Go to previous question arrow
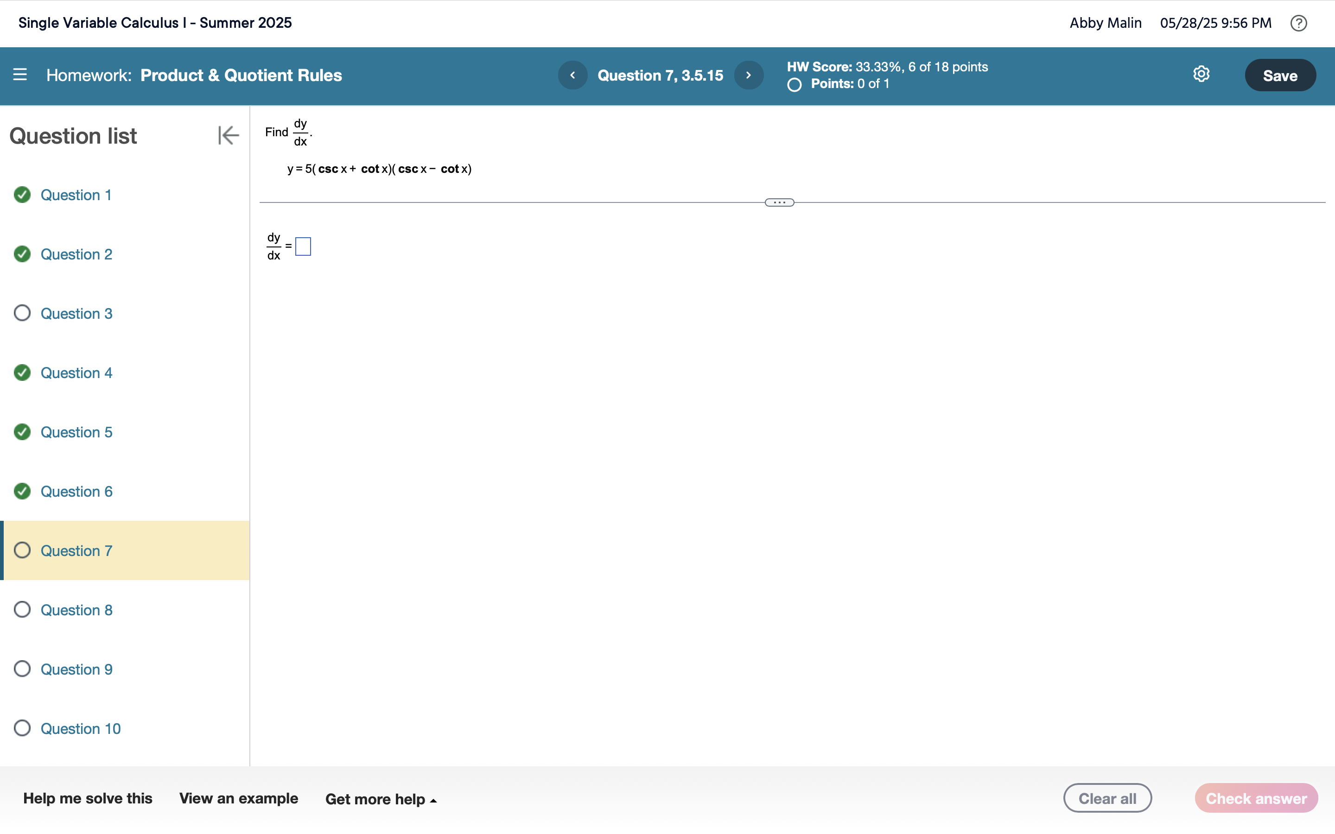The width and height of the screenshot is (1335, 834). (x=572, y=75)
